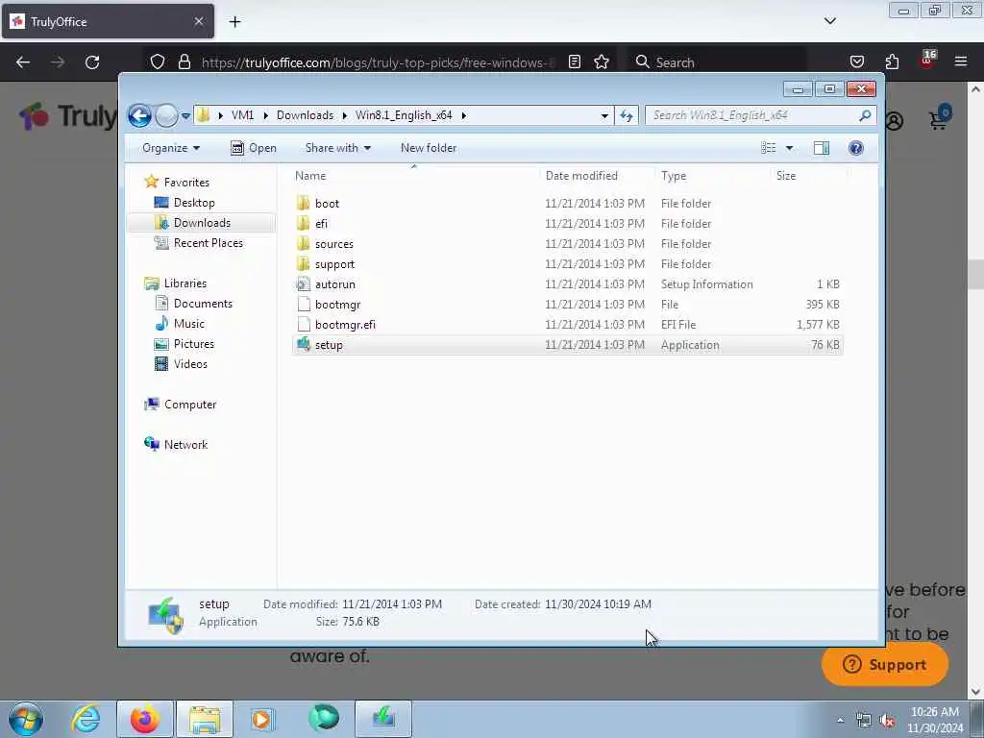Screen dimensions: 984x738
Task: Click the orange Support button
Action: tap(885, 665)
